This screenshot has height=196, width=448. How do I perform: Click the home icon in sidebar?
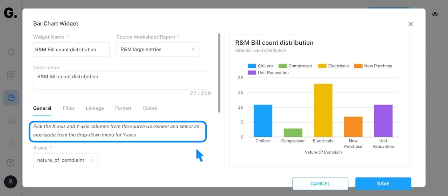tap(11, 52)
